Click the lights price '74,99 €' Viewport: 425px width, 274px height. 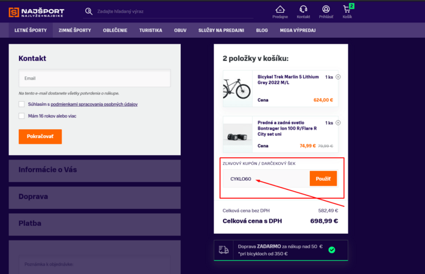pyautogui.click(x=307, y=146)
